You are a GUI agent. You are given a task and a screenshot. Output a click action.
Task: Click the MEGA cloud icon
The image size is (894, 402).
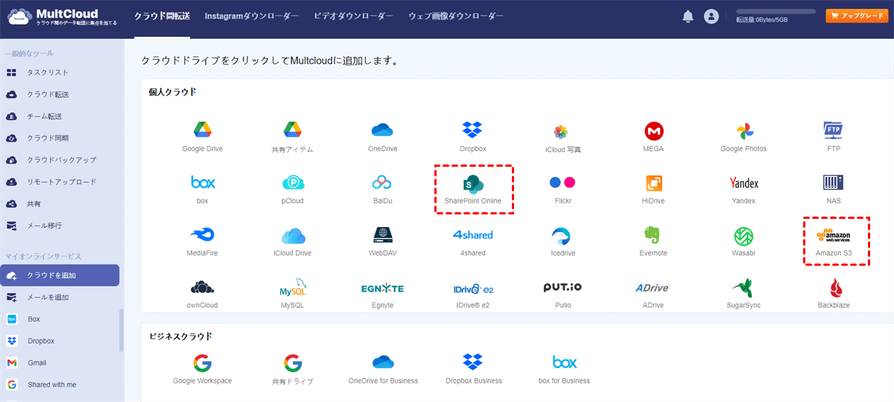(x=653, y=131)
